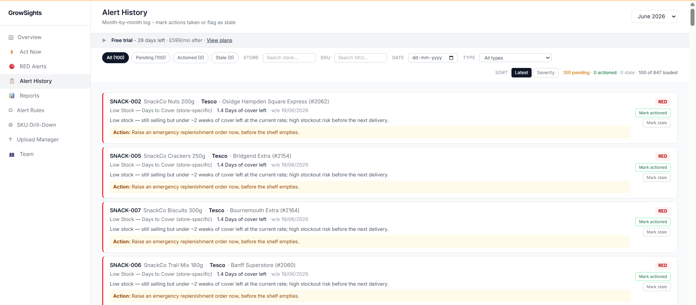The width and height of the screenshot is (696, 305).
Task: Click 'Bridgend Extra (#2154)' store name
Action: [262, 156]
